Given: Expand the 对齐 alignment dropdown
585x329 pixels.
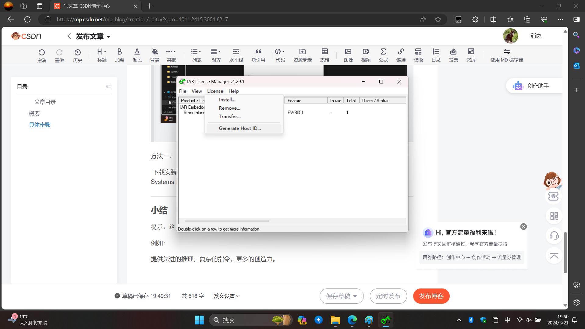Looking at the screenshot, I should point(216,55).
